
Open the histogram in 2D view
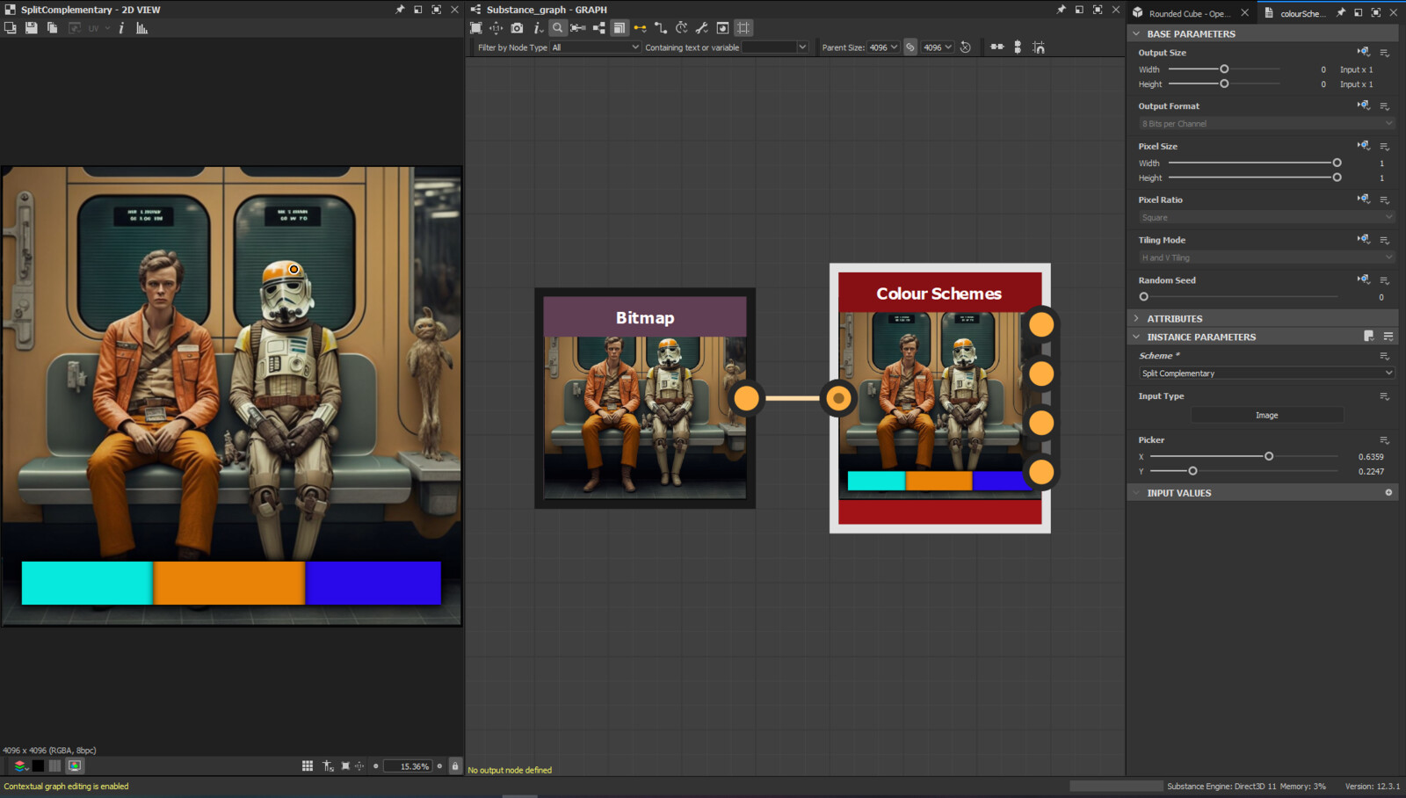pyautogui.click(x=141, y=28)
